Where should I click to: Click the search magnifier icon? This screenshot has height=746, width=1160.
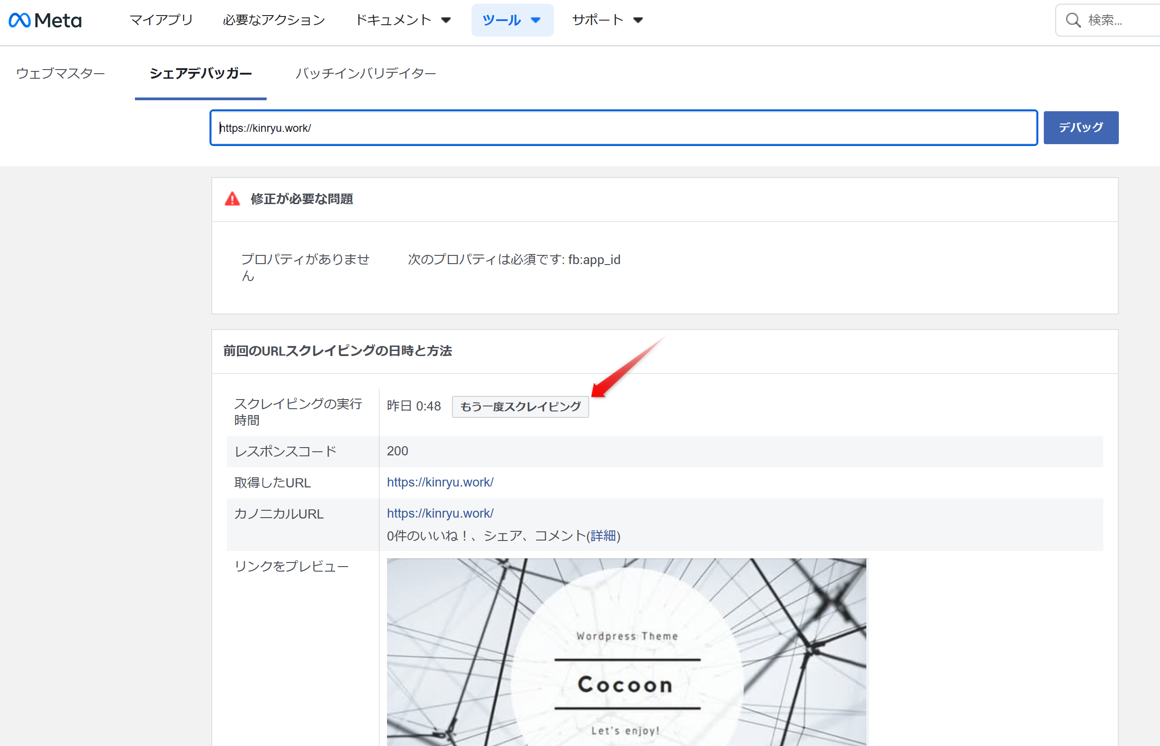(x=1073, y=20)
